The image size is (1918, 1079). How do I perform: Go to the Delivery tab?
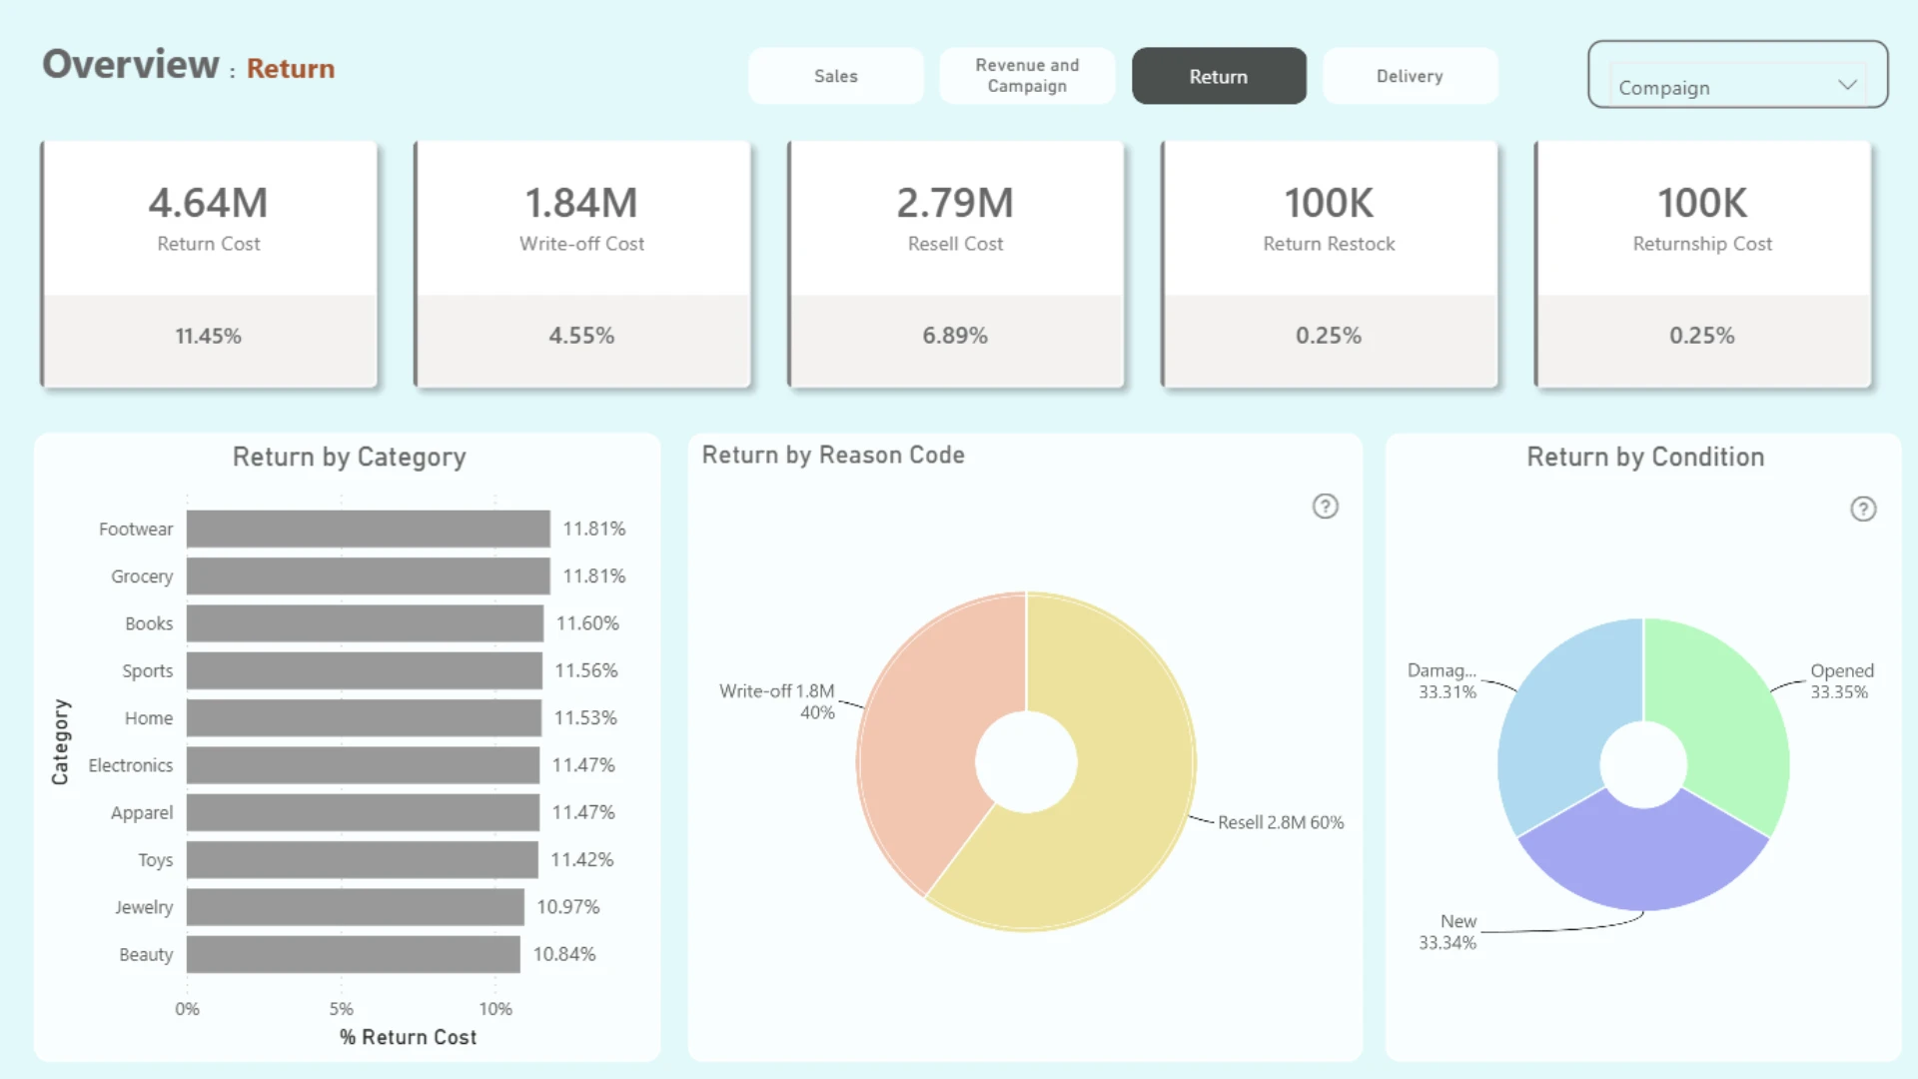tap(1410, 76)
